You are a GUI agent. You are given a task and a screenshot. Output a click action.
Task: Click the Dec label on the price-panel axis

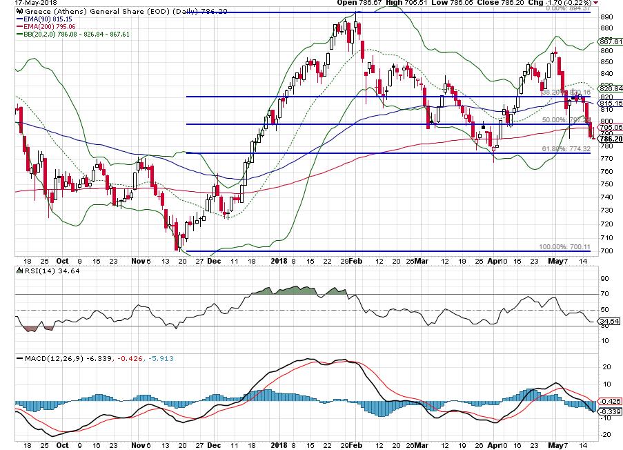coord(214,261)
